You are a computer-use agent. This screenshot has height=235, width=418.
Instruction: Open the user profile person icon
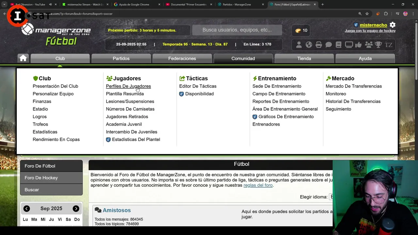299,45
